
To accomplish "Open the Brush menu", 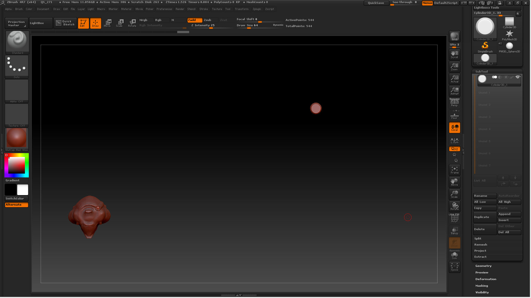I will (19, 9).
